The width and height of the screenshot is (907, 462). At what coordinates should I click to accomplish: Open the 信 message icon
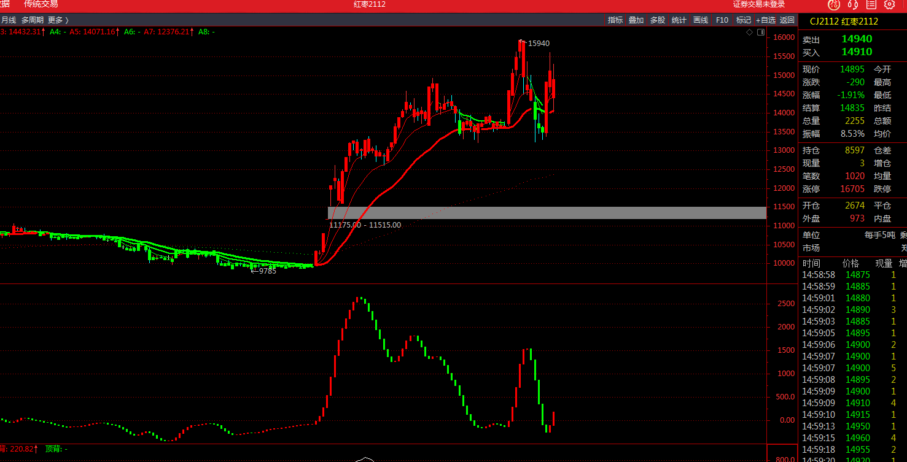[x=833, y=5]
